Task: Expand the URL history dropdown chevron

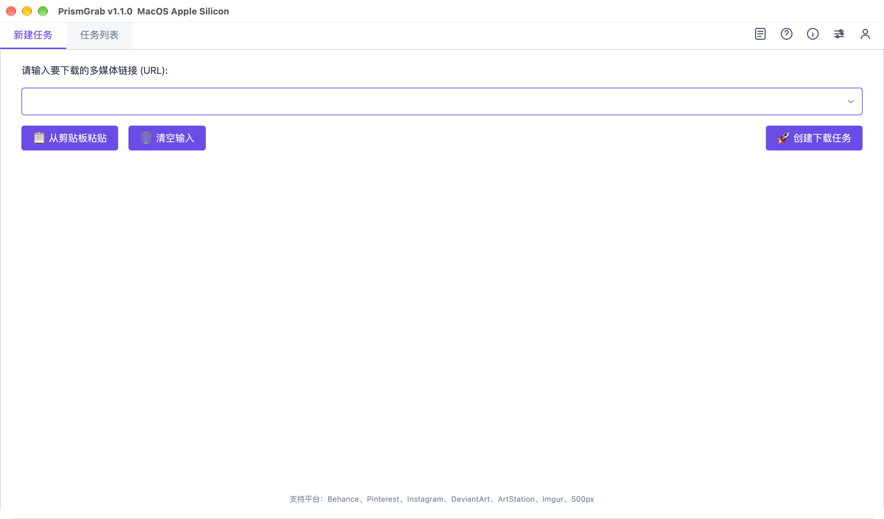Action: 851,102
